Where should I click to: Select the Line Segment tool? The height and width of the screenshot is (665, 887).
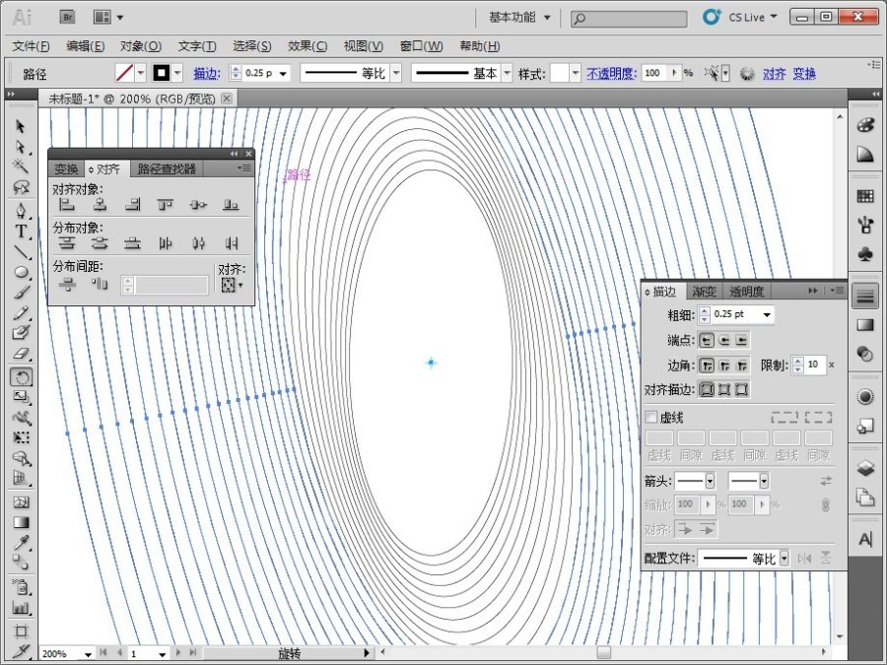pyautogui.click(x=22, y=251)
